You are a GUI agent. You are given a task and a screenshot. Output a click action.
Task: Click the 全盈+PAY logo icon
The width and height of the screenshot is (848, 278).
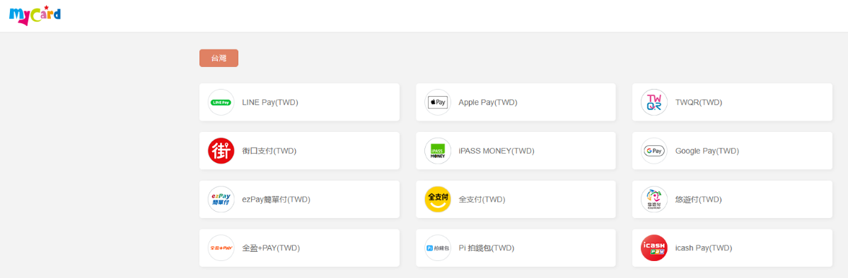coord(221,248)
